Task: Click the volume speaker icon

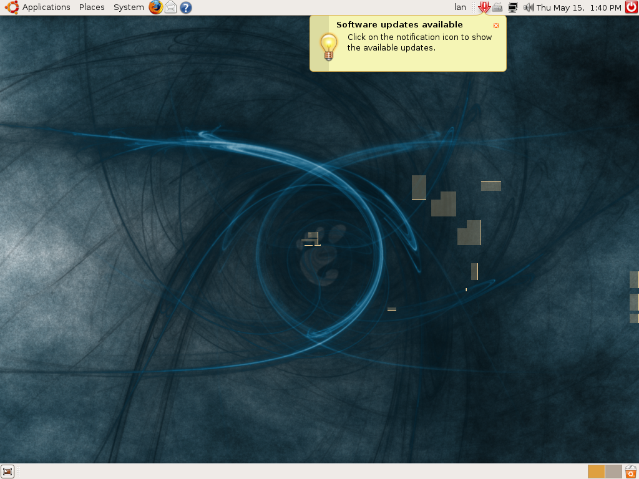Action: 528,7
